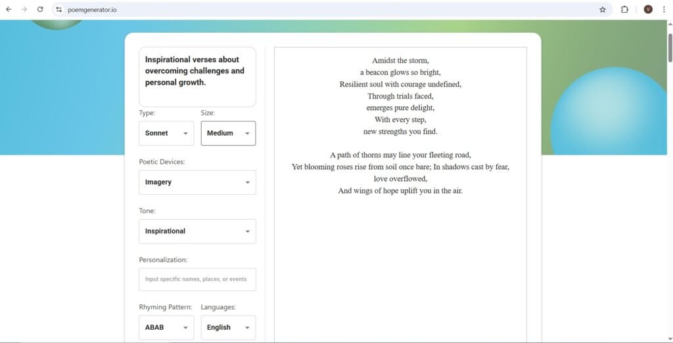Open the Chrome three-dot menu
The height and width of the screenshot is (343, 673).
[664, 9]
